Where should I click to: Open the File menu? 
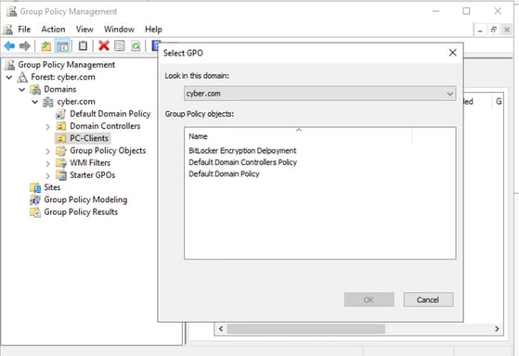pyautogui.click(x=24, y=30)
